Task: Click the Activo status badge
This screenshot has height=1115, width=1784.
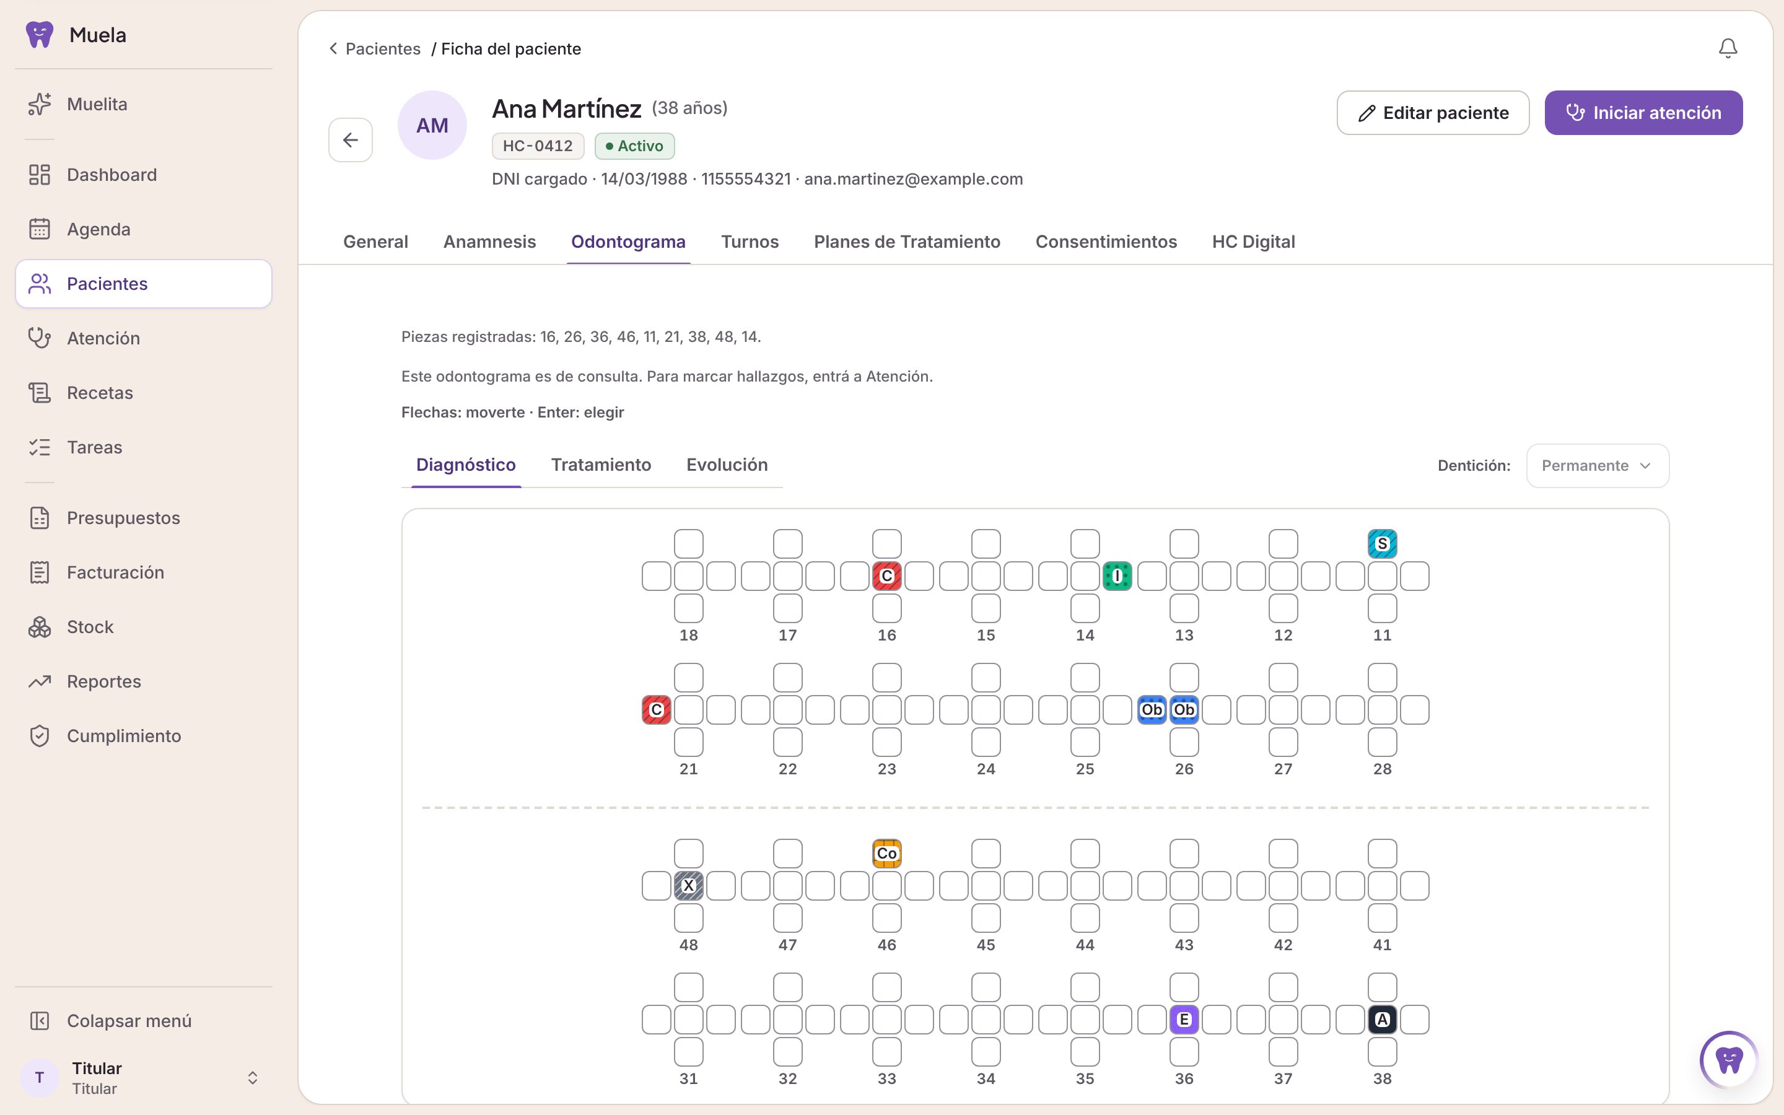Action: point(635,146)
